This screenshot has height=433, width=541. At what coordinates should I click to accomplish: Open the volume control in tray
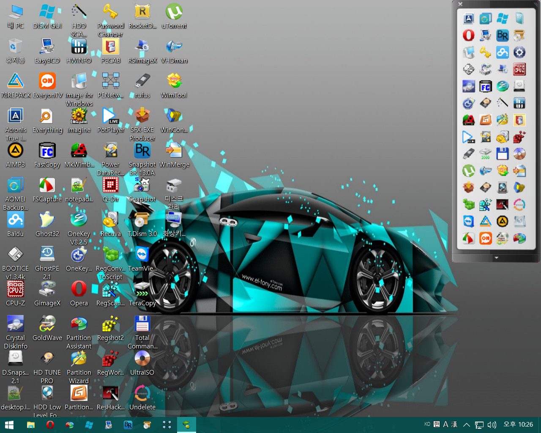[492, 425]
